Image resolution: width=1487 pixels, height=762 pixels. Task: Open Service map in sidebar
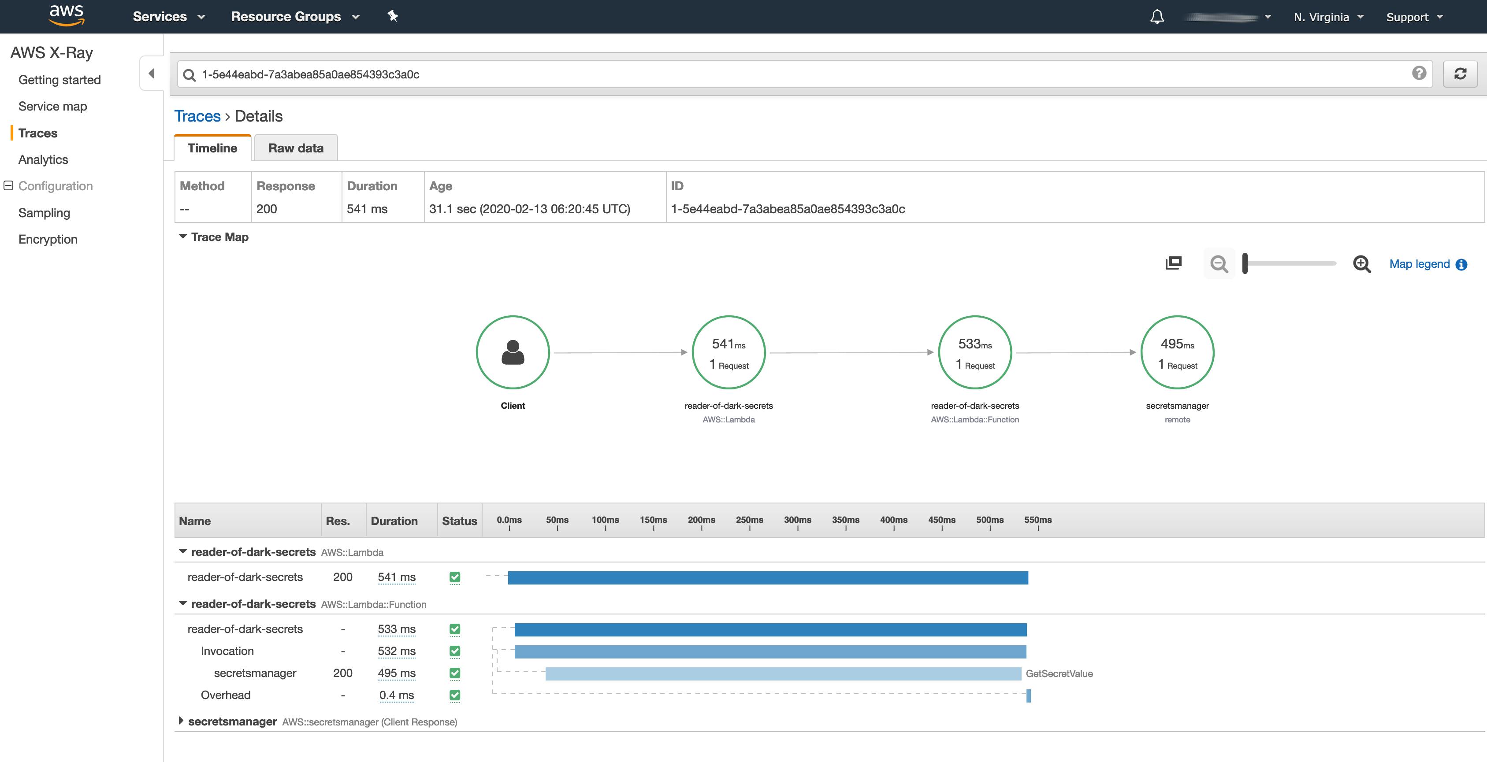pos(52,106)
